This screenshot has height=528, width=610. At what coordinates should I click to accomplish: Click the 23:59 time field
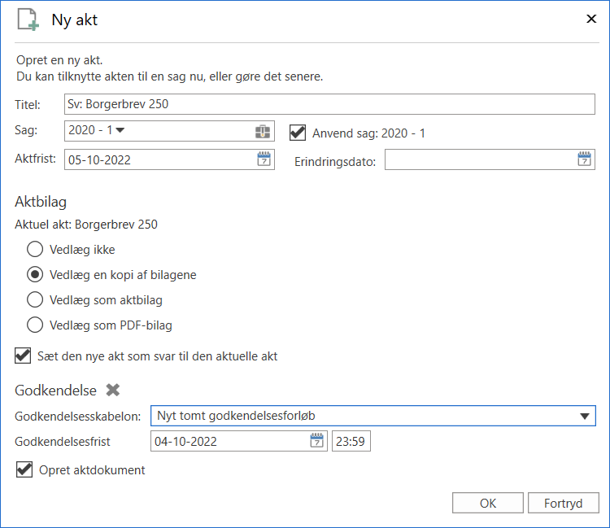351,442
